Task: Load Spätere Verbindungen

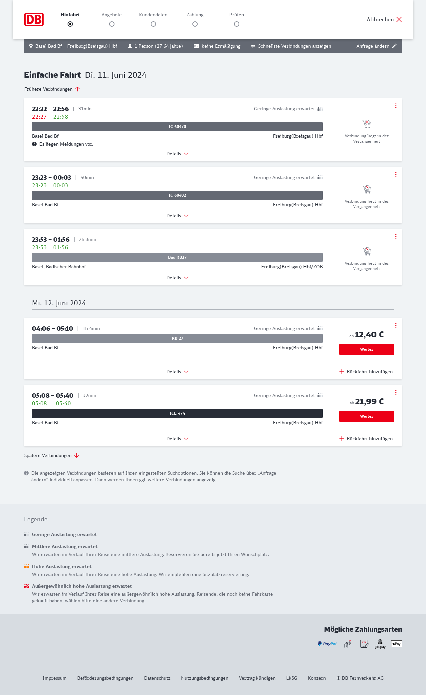Action: (51, 455)
